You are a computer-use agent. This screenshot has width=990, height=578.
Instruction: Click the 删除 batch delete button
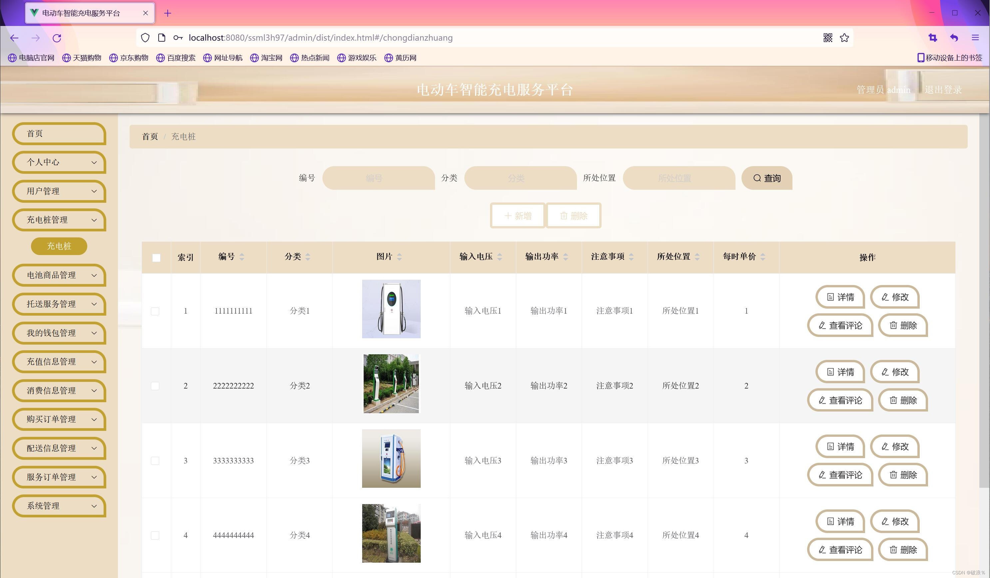tap(574, 215)
